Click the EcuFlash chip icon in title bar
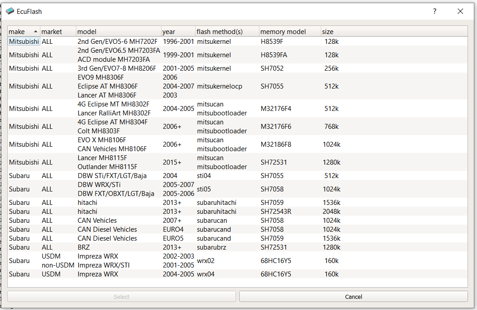This screenshot has width=477, height=310. click(x=10, y=11)
